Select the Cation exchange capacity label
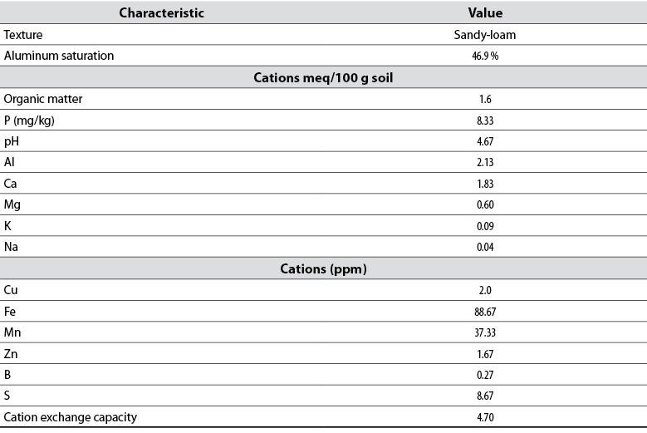This screenshot has height=433, width=647. point(71,417)
